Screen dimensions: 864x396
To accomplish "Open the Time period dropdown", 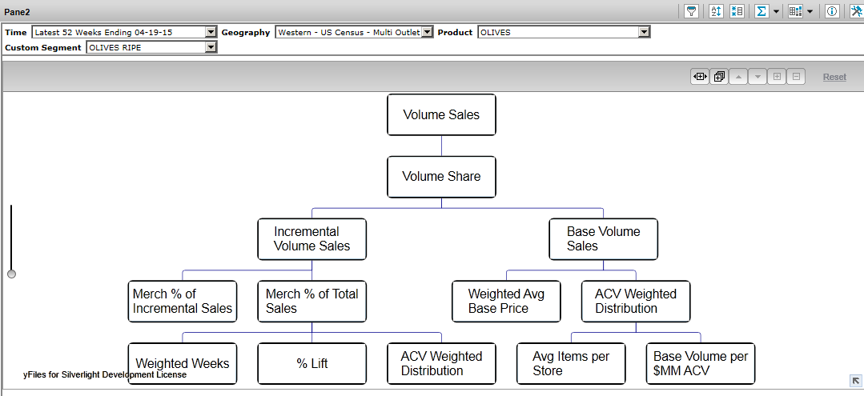I will [x=211, y=32].
